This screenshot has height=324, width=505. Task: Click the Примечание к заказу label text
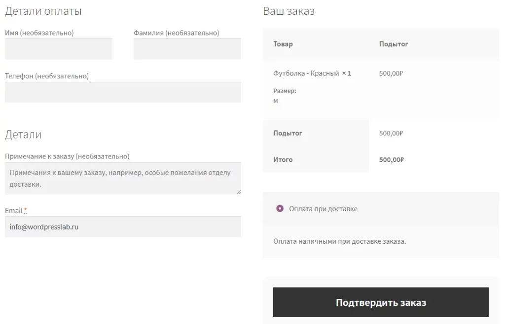(x=67, y=156)
